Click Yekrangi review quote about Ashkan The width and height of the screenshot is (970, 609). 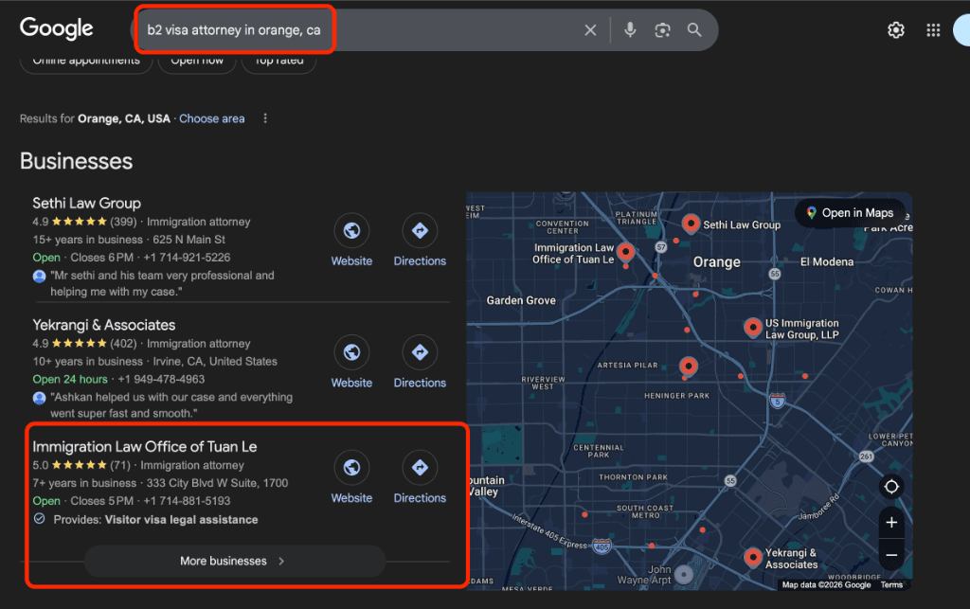tap(171, 405)
